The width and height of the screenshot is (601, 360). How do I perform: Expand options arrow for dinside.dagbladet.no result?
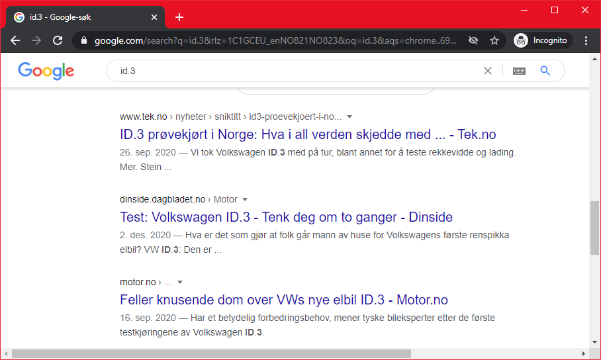pyautogui.click(x=245, y=199)
